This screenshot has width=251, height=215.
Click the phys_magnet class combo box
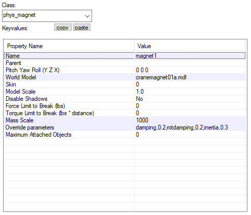pos(47,16)
